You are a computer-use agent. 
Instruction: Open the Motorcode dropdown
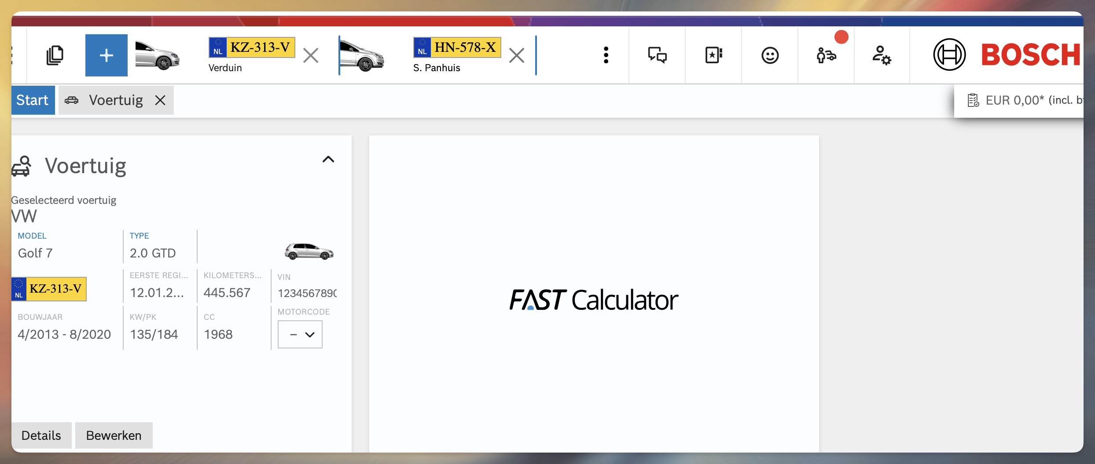coord(300,334)
